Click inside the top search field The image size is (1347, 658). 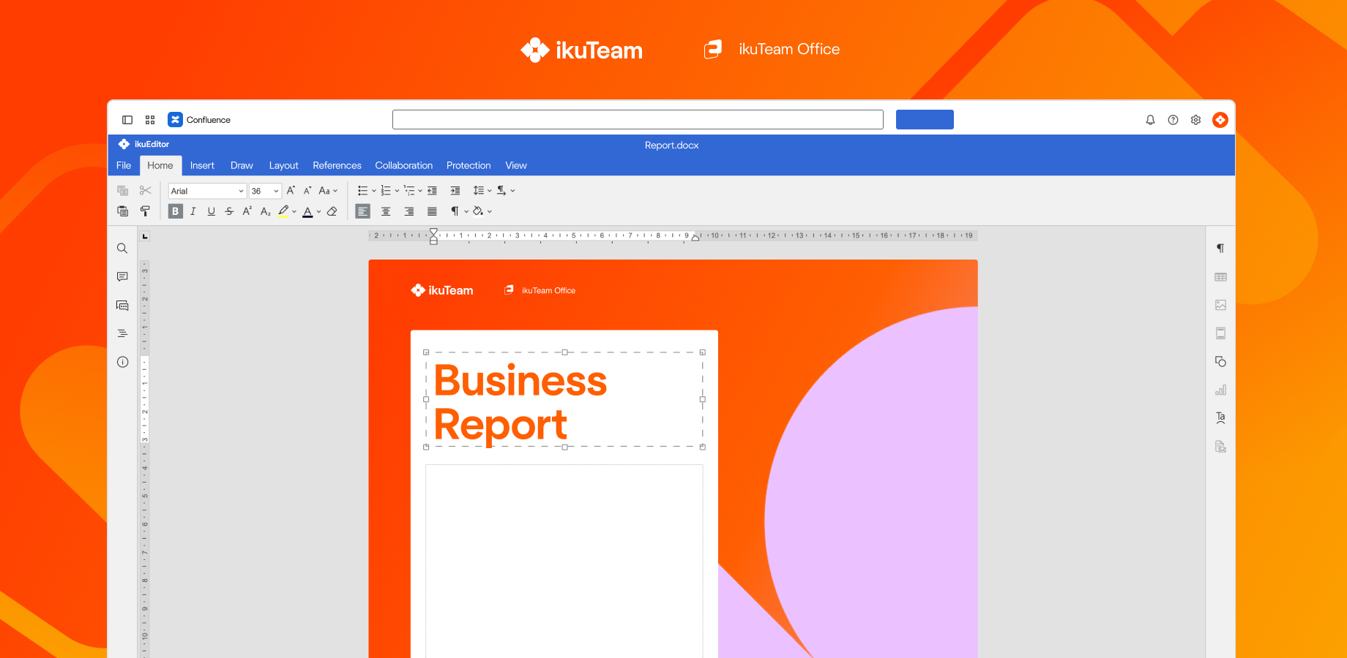coord(638,119)
